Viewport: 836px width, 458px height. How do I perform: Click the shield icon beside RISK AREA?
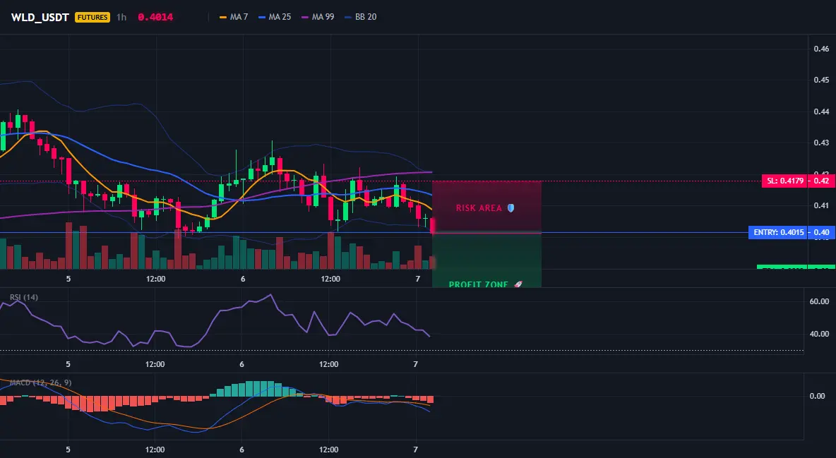[x=510, y=208]
